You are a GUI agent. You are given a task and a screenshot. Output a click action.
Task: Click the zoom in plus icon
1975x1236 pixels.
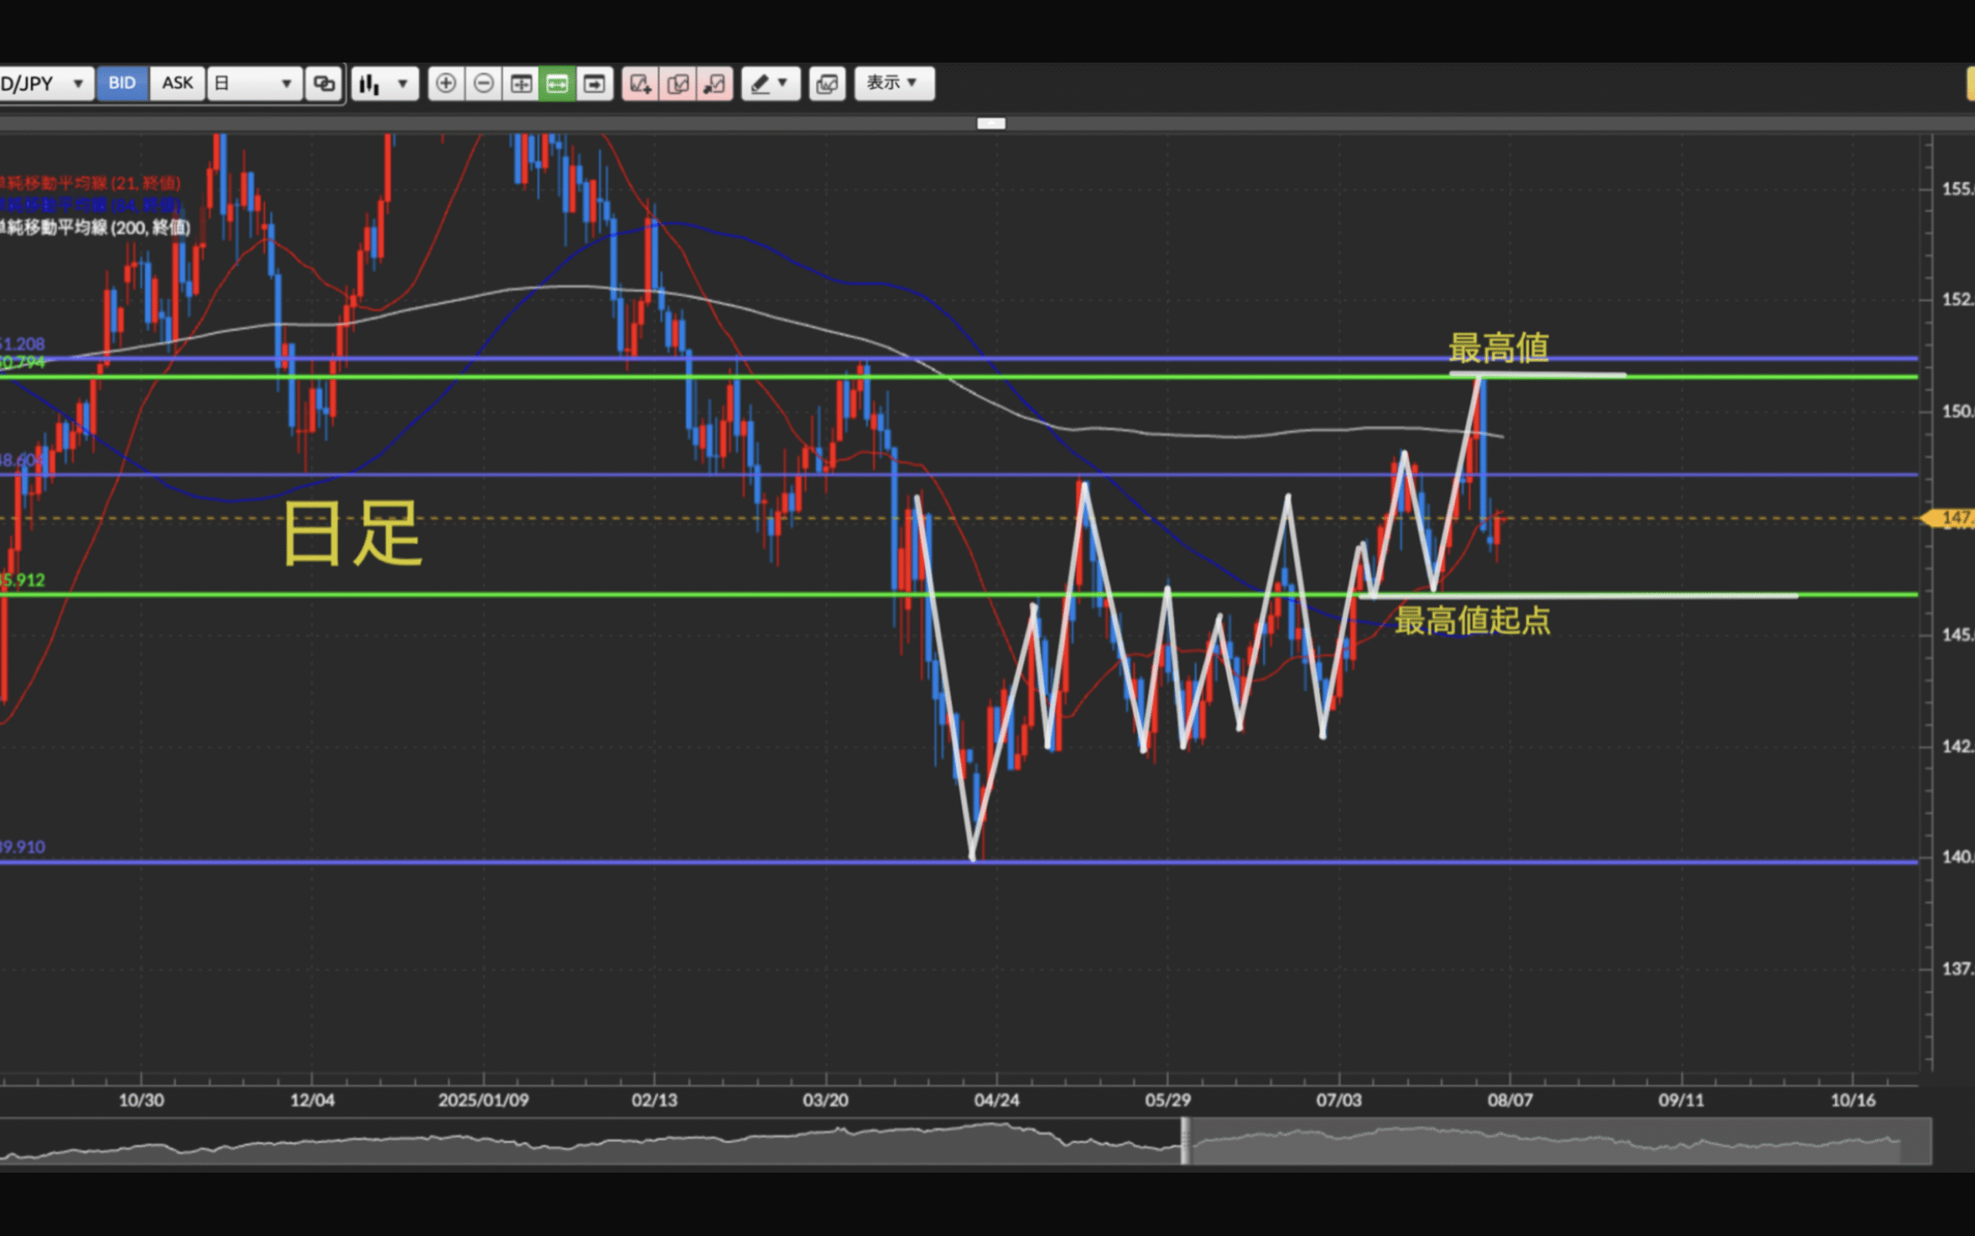445,83
